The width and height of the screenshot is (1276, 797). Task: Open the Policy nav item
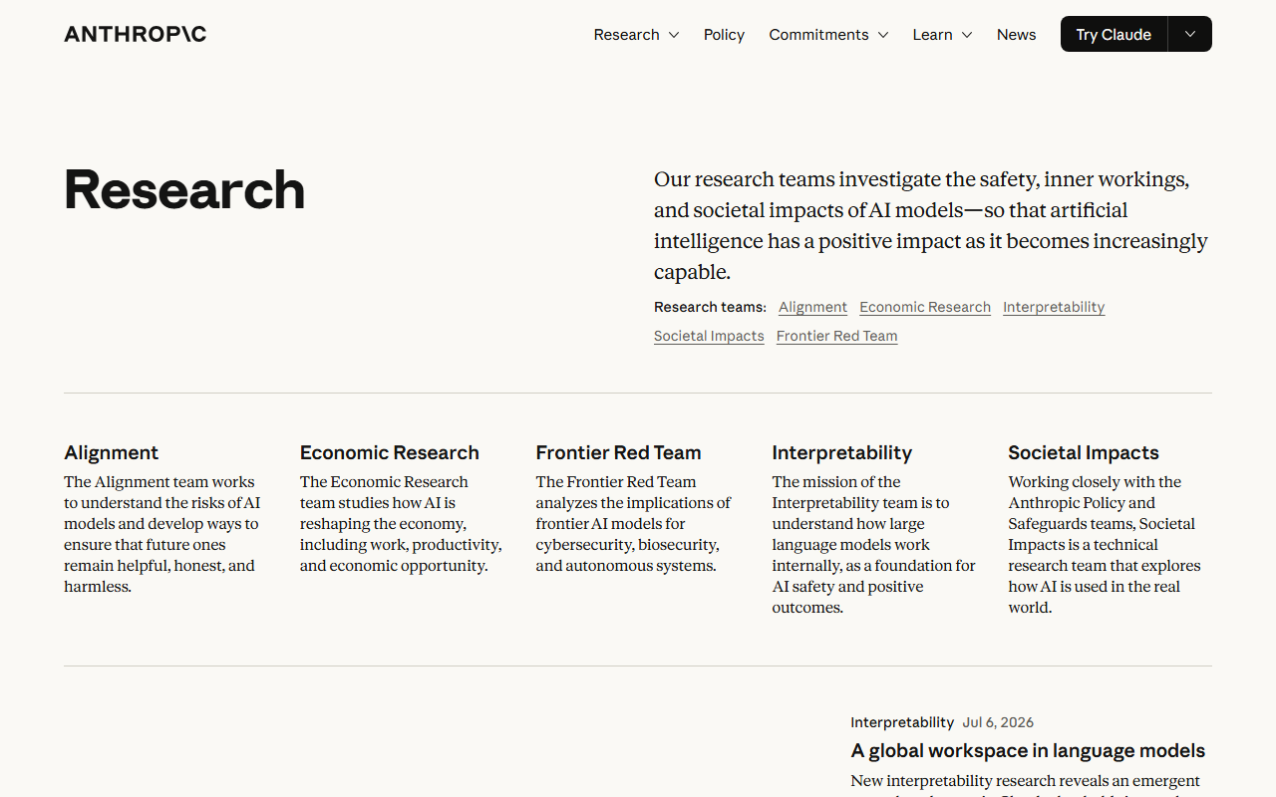coord(724,35)
